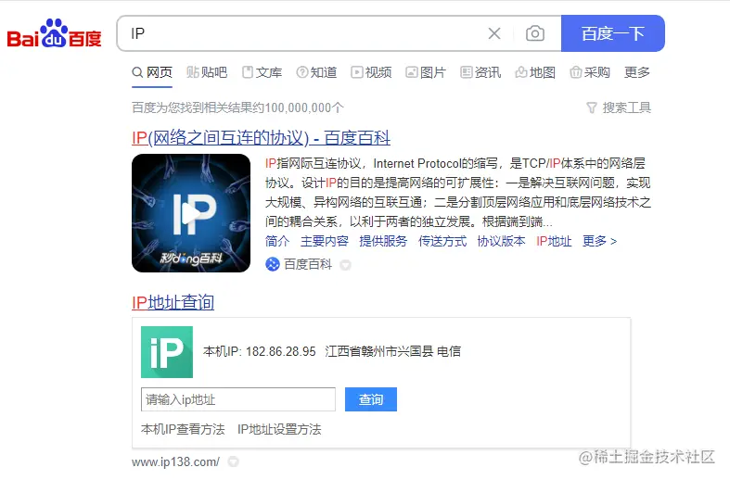Open image search via the camera icon

click(535, 33)
